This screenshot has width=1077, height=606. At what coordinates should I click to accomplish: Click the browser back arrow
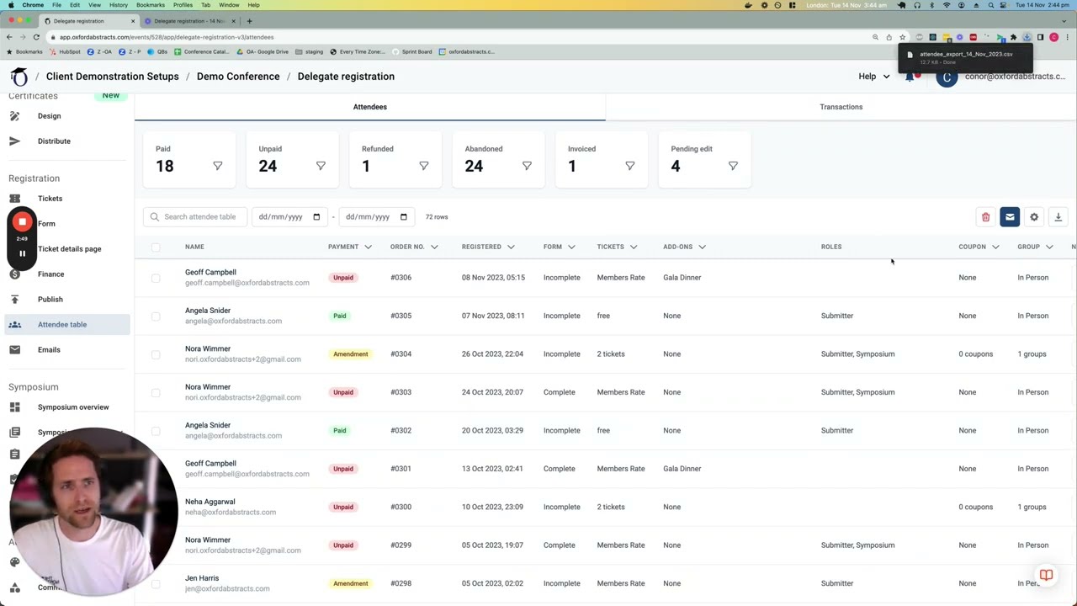pyautogui.click(x=9, y=37)
